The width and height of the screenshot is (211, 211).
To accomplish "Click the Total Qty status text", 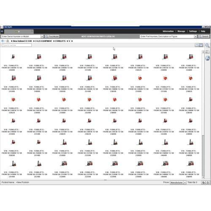I will (x=192, y=182).
